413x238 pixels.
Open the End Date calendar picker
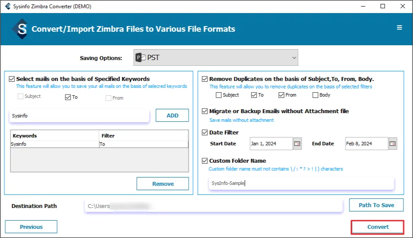coord(393,144)
